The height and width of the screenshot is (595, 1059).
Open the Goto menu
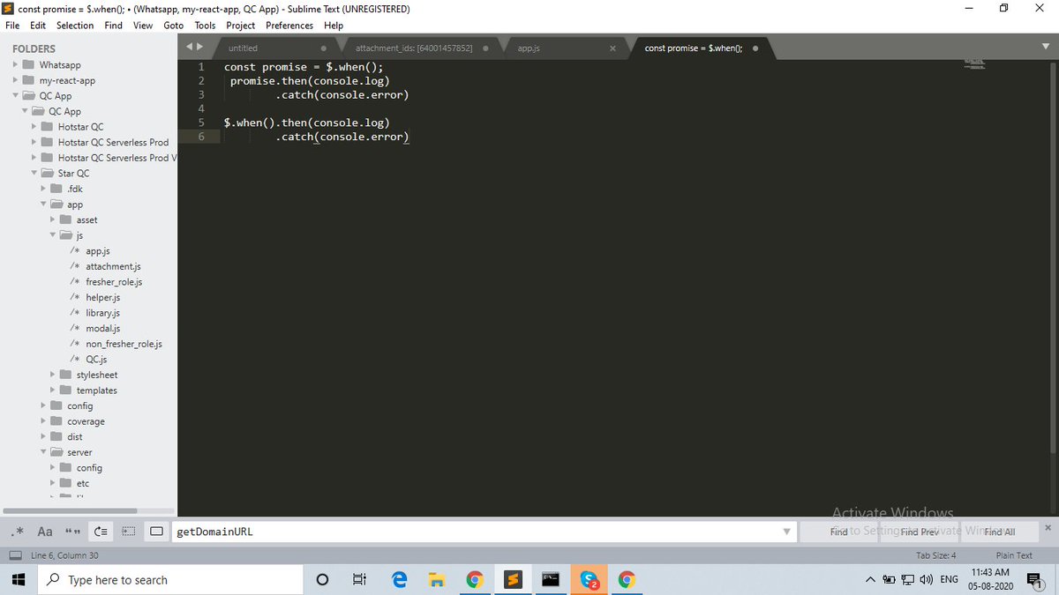173,26
